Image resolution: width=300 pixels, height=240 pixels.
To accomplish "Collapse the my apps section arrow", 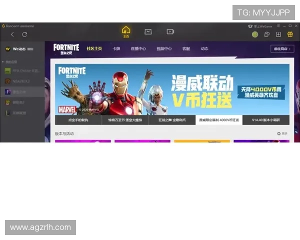I will [x=3, y=62].
